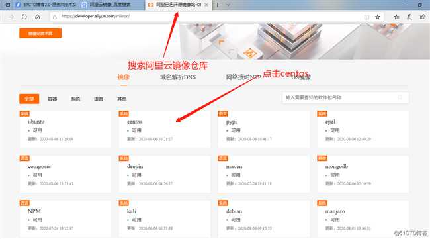
Task: Switch to the 51CTO blog tab
Action: tap(46, 5)
